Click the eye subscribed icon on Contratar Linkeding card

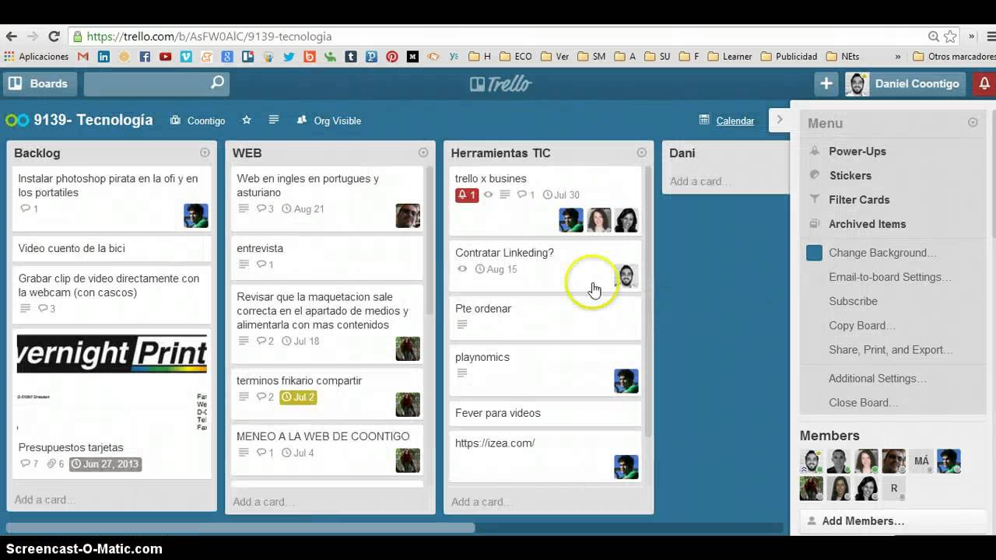coord(462,269)
